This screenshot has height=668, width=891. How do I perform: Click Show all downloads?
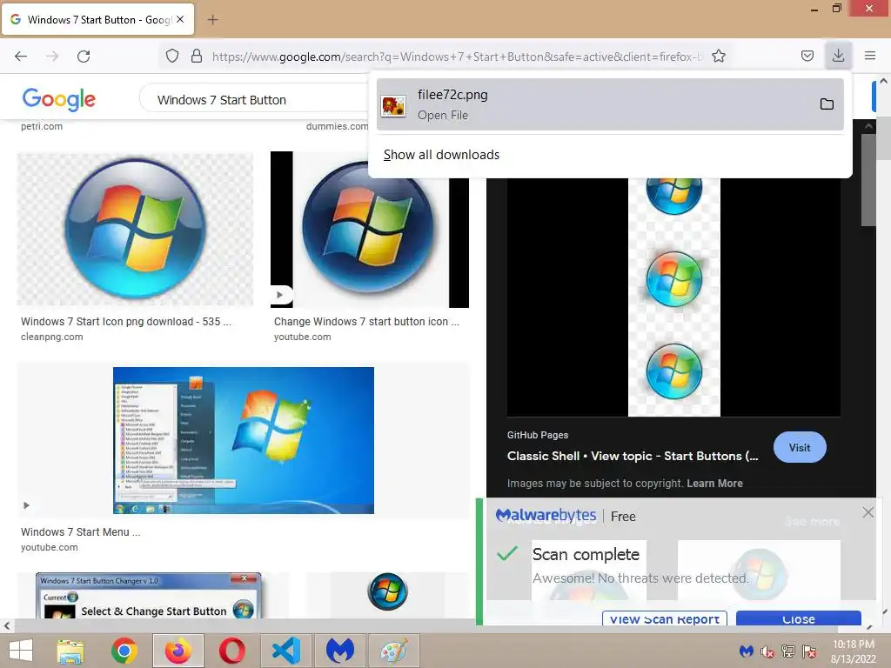point(441,155)
